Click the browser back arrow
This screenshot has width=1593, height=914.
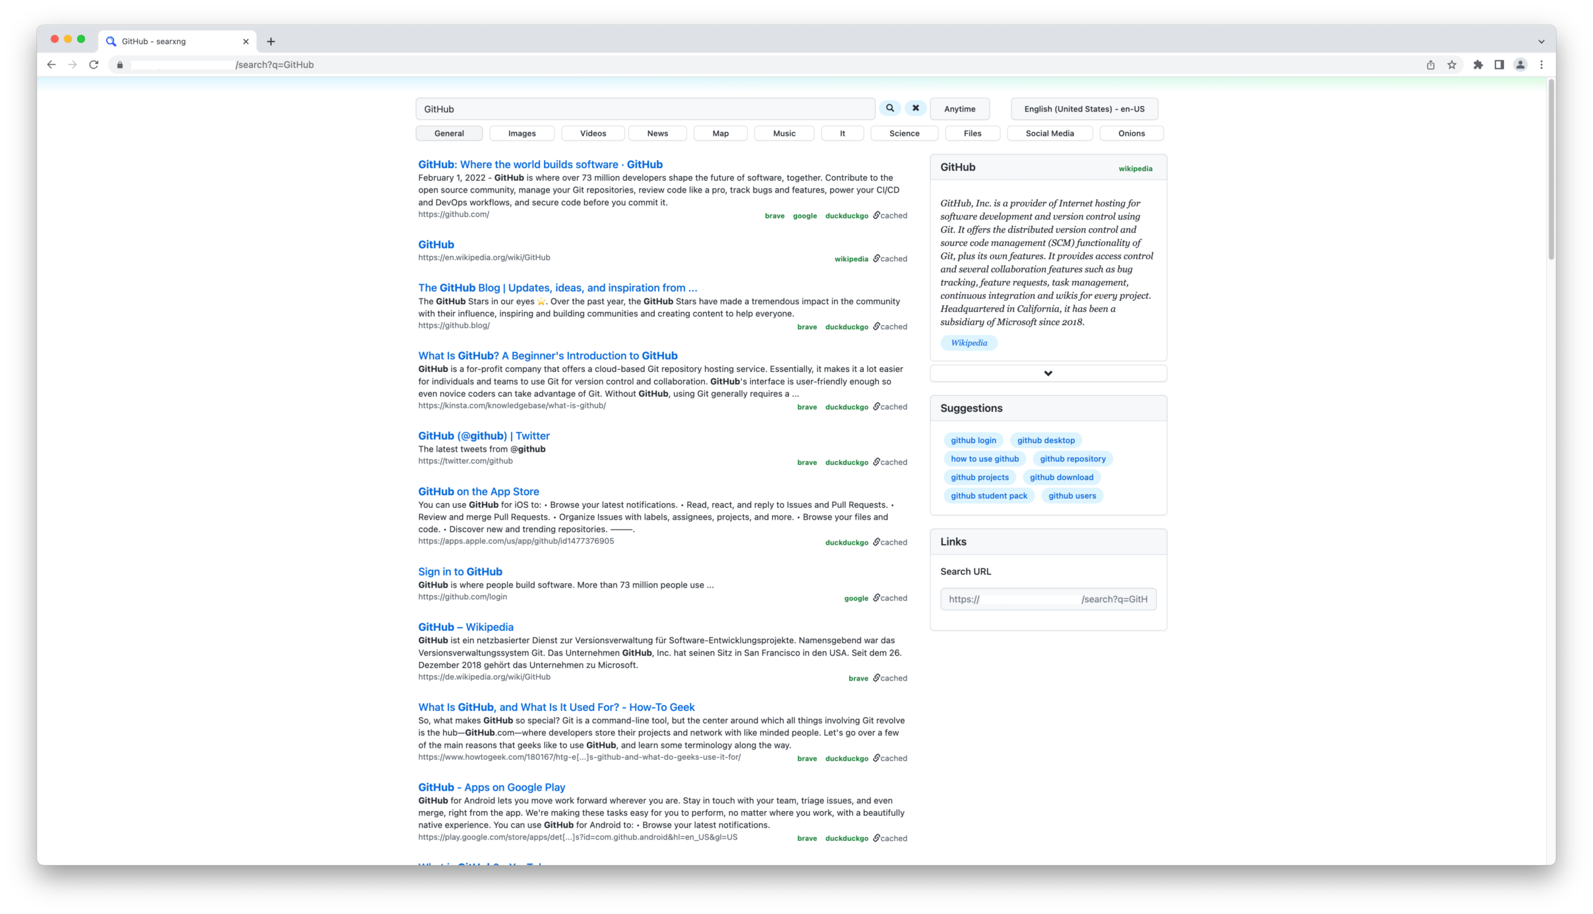coord(51,65)
